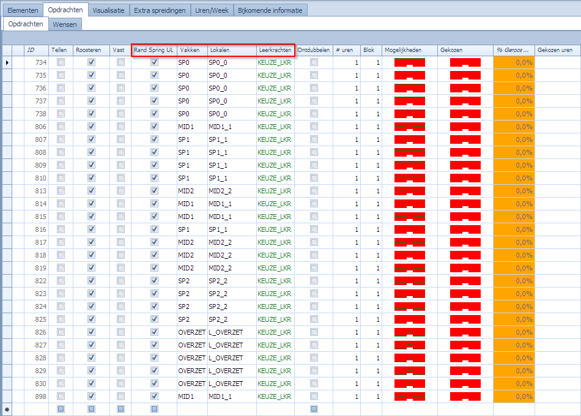Click the Tellen column header

click(x=61, y=50)
